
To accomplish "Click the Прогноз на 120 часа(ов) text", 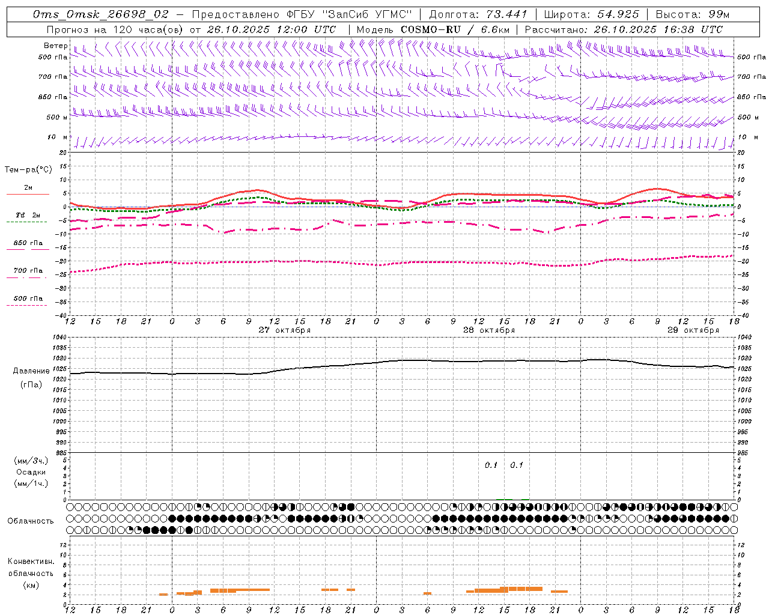I will click(115, 29).
